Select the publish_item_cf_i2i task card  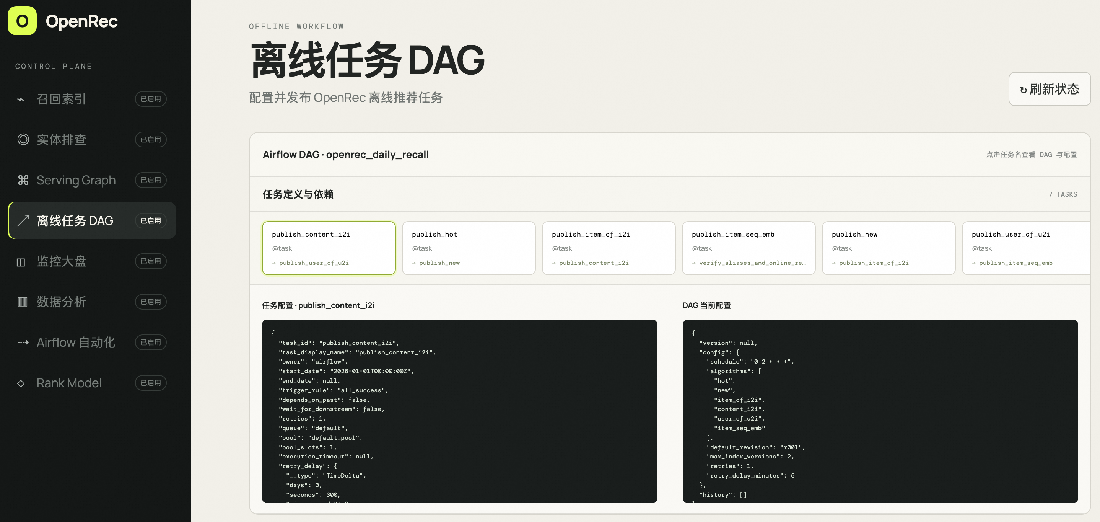(x=609, y=248)
